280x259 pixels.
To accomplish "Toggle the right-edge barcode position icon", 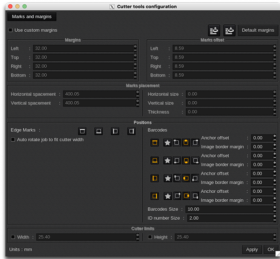I will coord(155,196).
